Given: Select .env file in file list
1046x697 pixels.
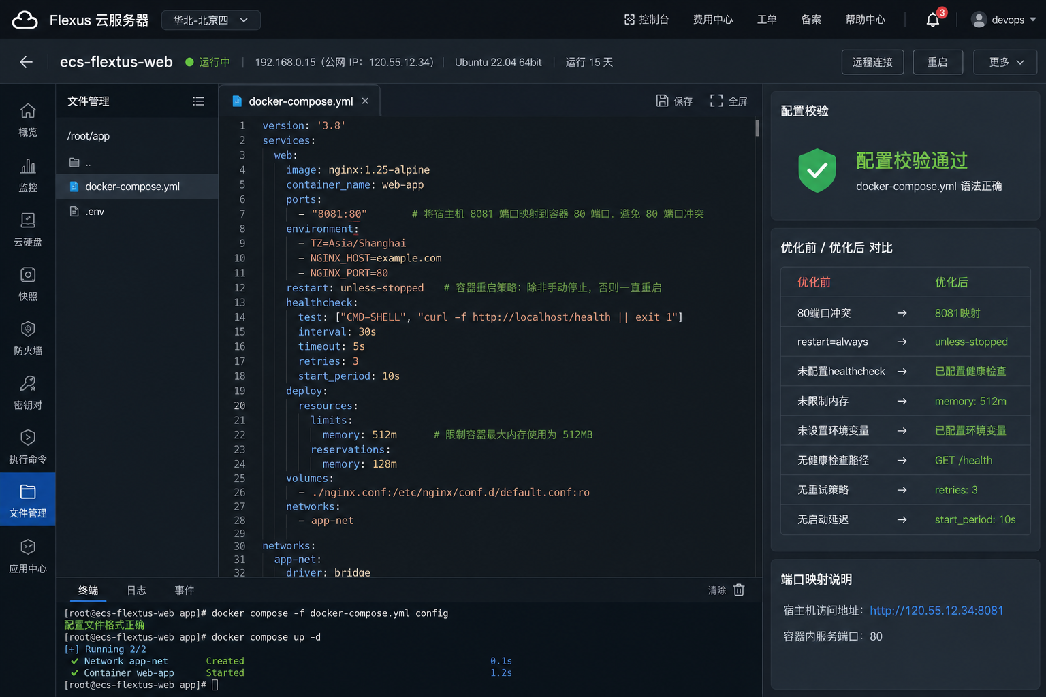Looking at the screenshot, I should [x=137, y=212].
